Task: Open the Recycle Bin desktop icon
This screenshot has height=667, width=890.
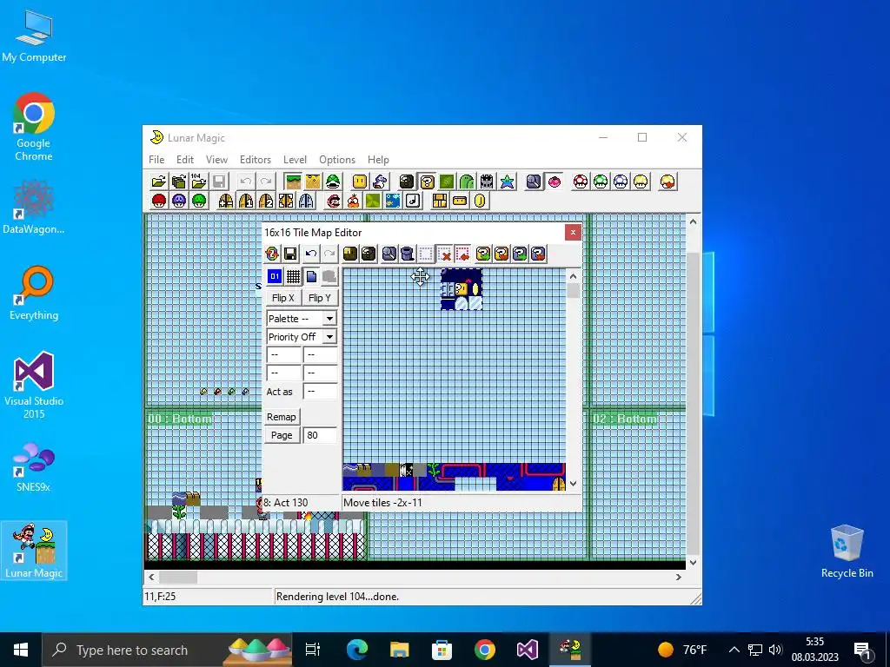Action: [847, 550]
